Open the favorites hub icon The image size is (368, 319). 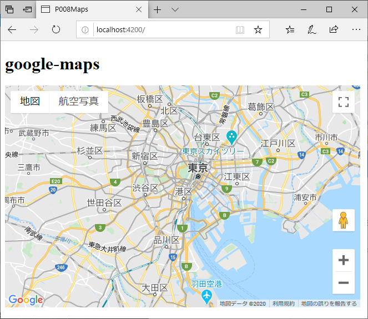pyautogui.click(x=290, y=29)
